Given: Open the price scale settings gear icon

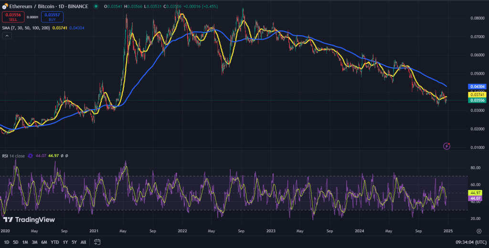Looking at the screenshot, I should 478,231.
